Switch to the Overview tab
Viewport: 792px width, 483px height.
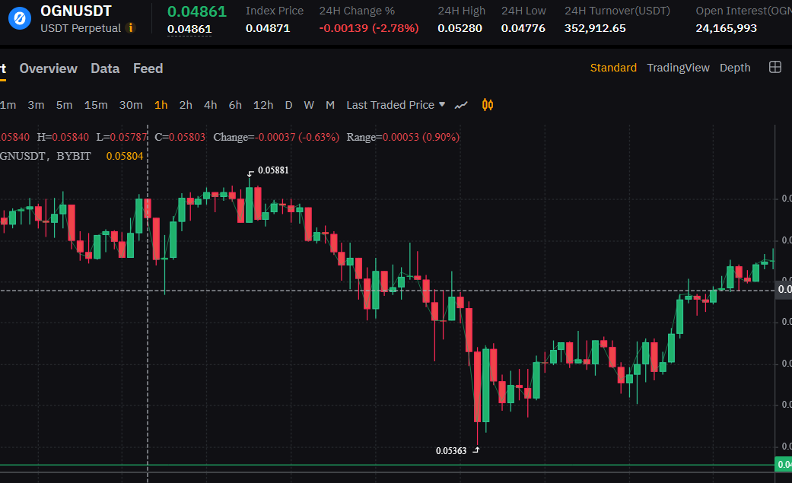(x=48, y=68)
